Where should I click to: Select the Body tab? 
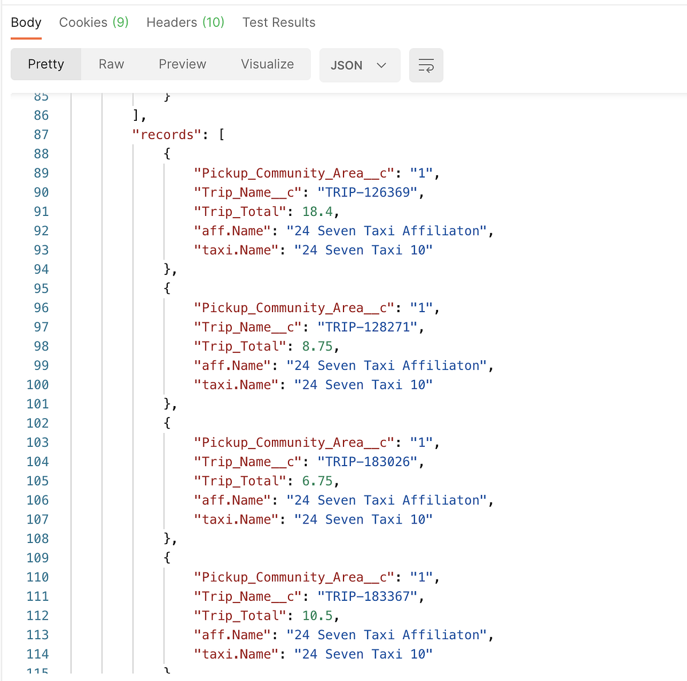26,22
